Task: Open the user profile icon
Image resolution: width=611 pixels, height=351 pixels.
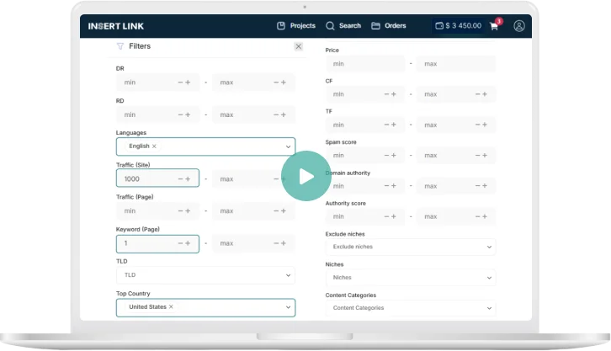Action: (x=519, y=26)
